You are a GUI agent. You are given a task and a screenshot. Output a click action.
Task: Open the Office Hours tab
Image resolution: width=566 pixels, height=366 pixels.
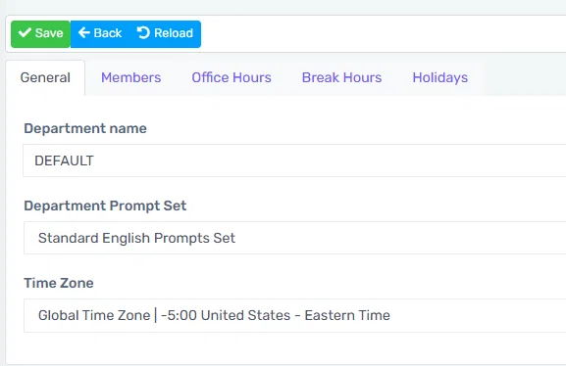(232, 78)
